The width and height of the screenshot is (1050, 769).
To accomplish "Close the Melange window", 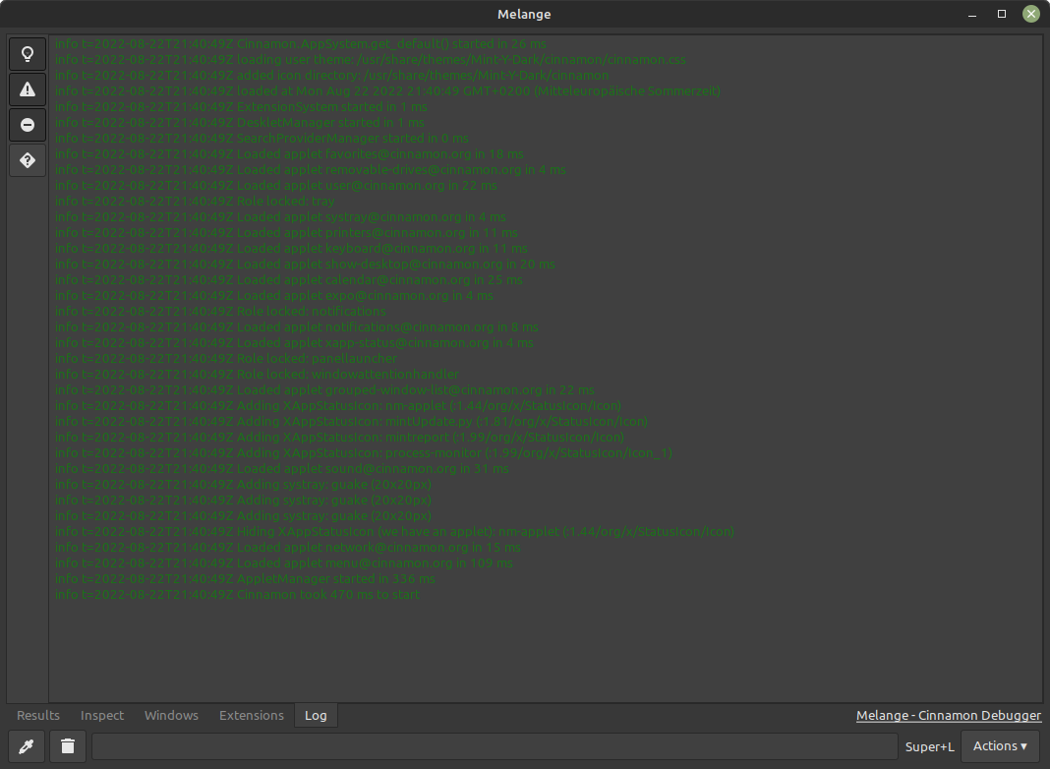I will point(1031,14).
